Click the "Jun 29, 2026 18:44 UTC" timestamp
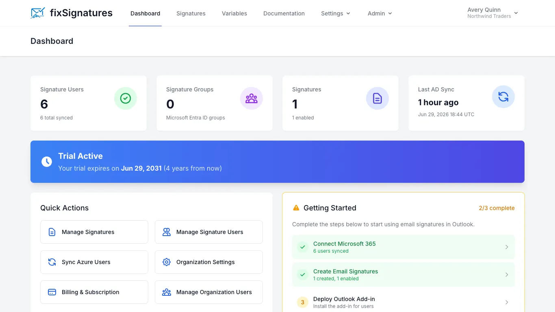This screenshot has width=555, height=312. coord(446,115)
